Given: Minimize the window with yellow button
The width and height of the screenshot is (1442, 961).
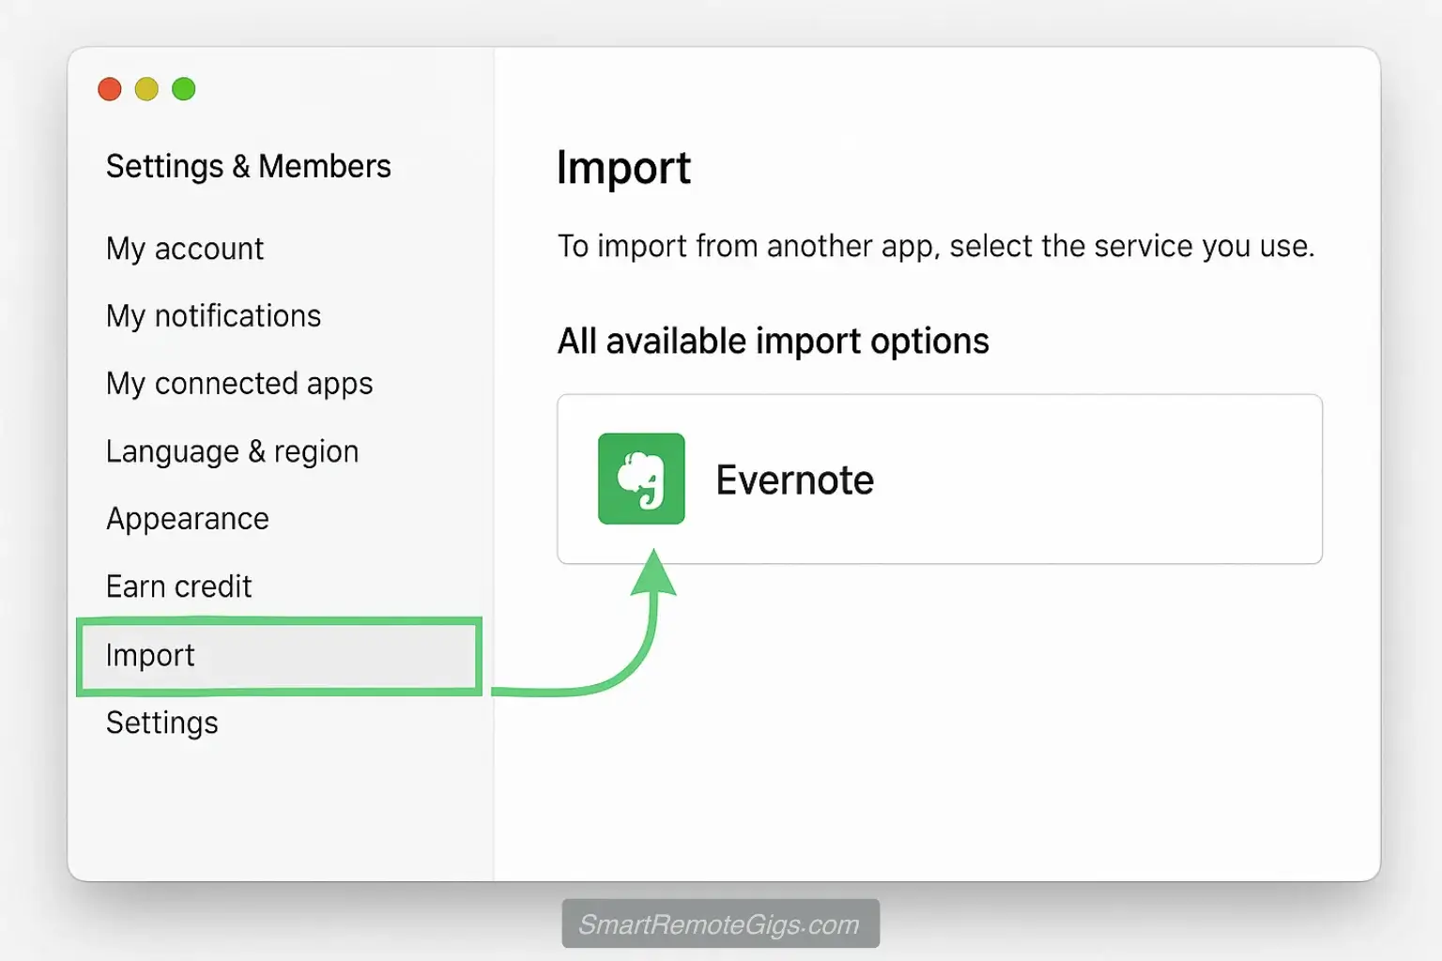Looking at the screenshot, I should click(146, 89).
